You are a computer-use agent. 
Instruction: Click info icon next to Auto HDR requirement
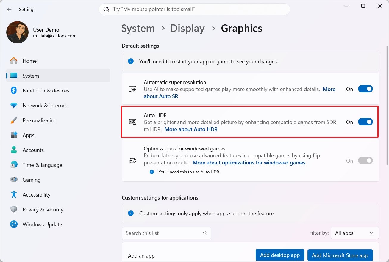click(152, 172)
